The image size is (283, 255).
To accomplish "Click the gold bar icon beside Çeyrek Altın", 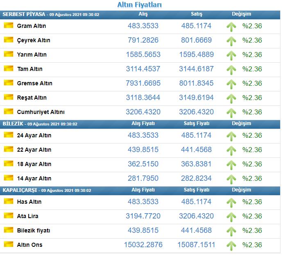I will (x=9, y=40).
